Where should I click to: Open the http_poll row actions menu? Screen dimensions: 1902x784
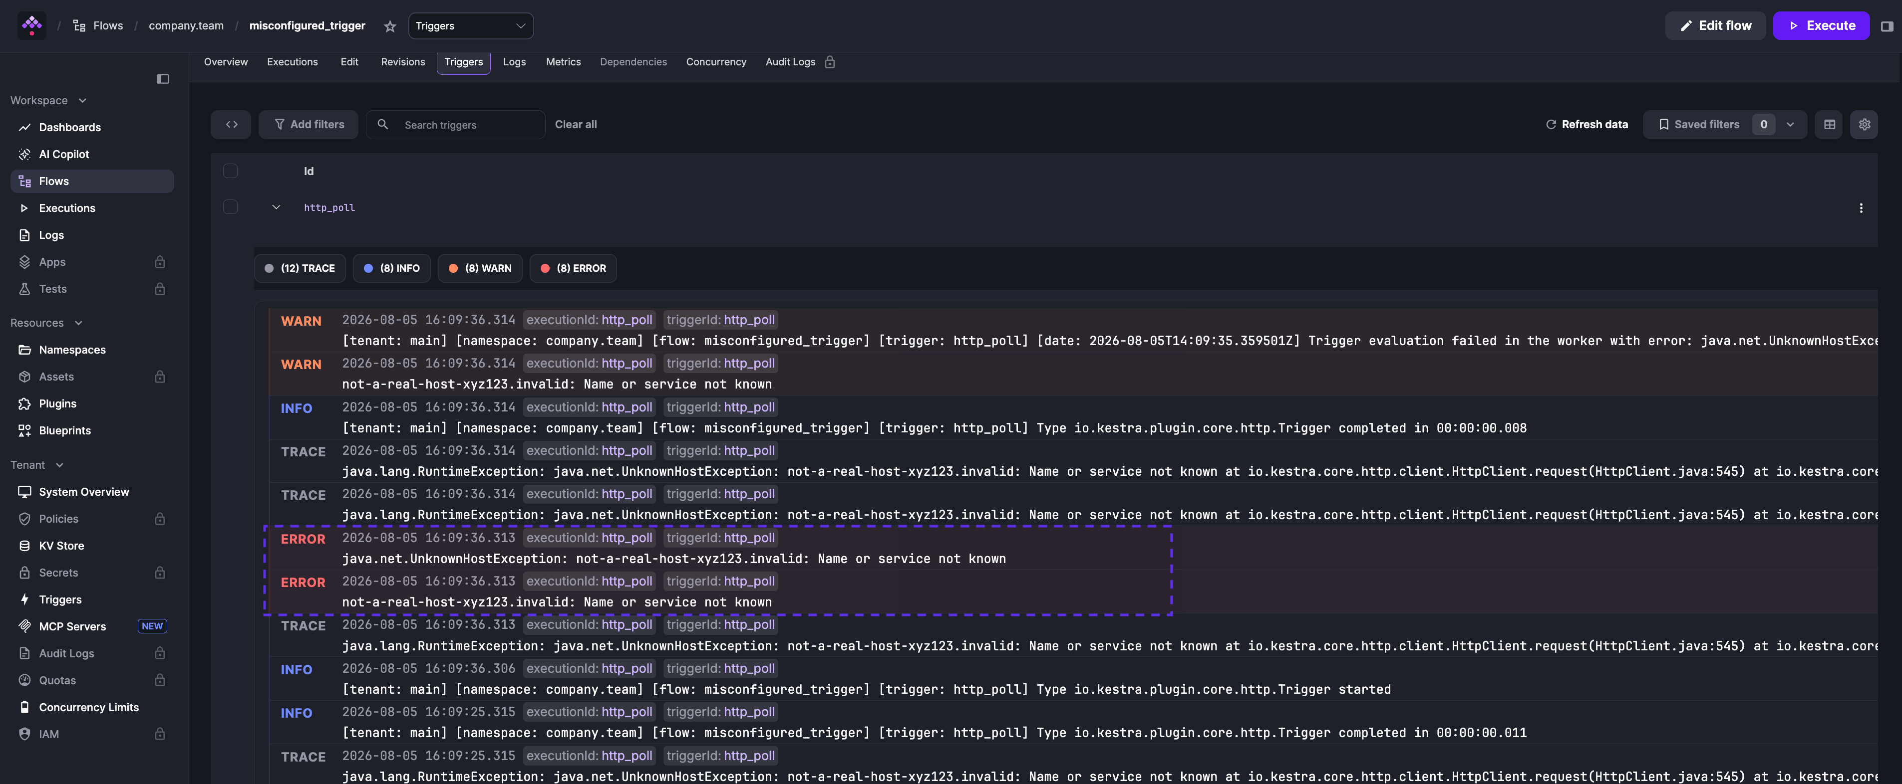[1861, 208]
